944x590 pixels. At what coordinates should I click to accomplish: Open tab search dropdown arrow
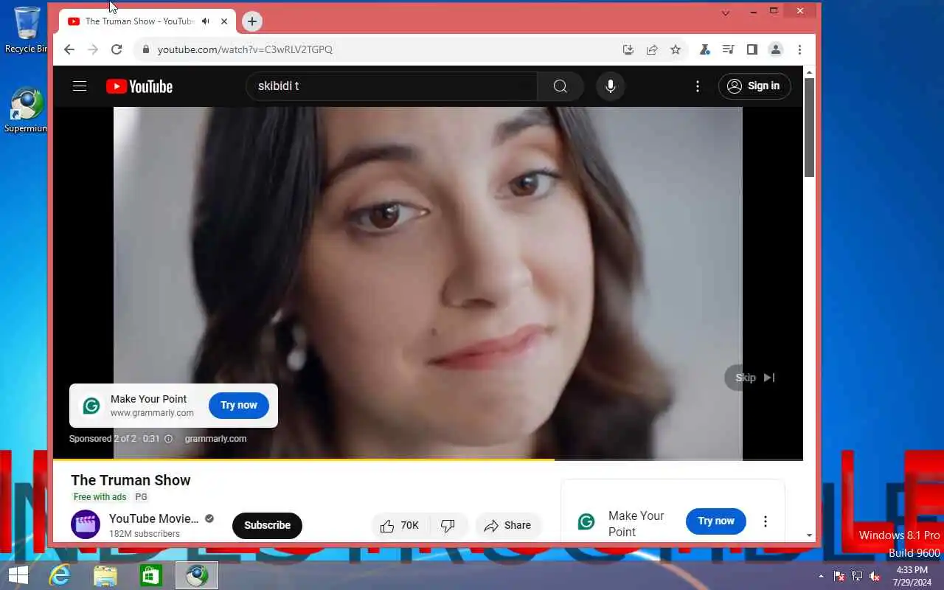(726, 13)
